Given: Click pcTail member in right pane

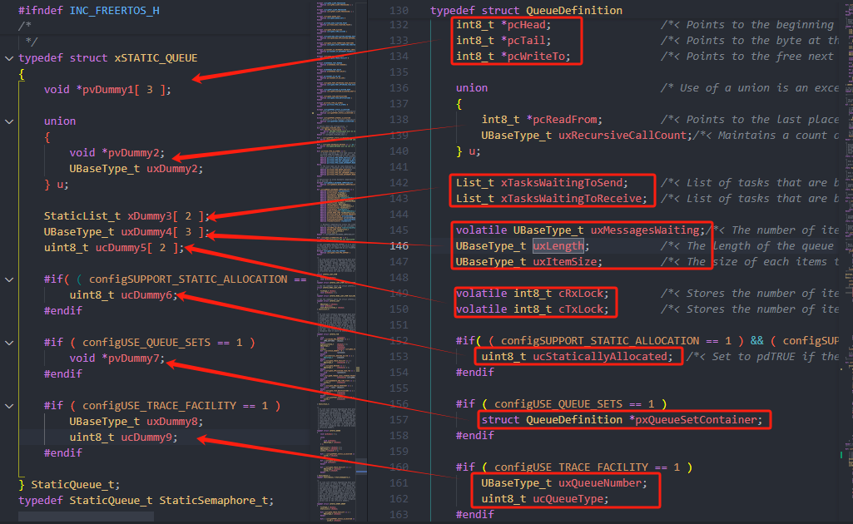Looking at the screenshot, I should point(526,41).
